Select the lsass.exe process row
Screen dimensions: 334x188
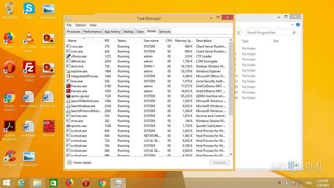[147, 81]
